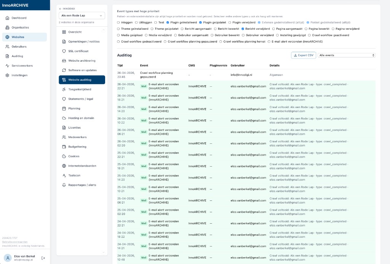Open the Alle events filter dropdown
This screenshot has height=264, width=390.
pos(346,55)
